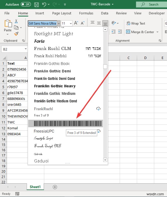Switch to the Review tab
167x197 pixels.
(x=121, y=13)
